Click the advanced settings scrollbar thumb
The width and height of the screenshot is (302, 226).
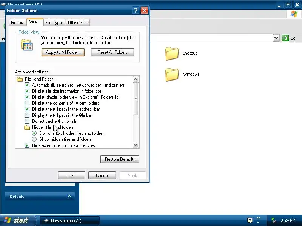tap(136, 99)
